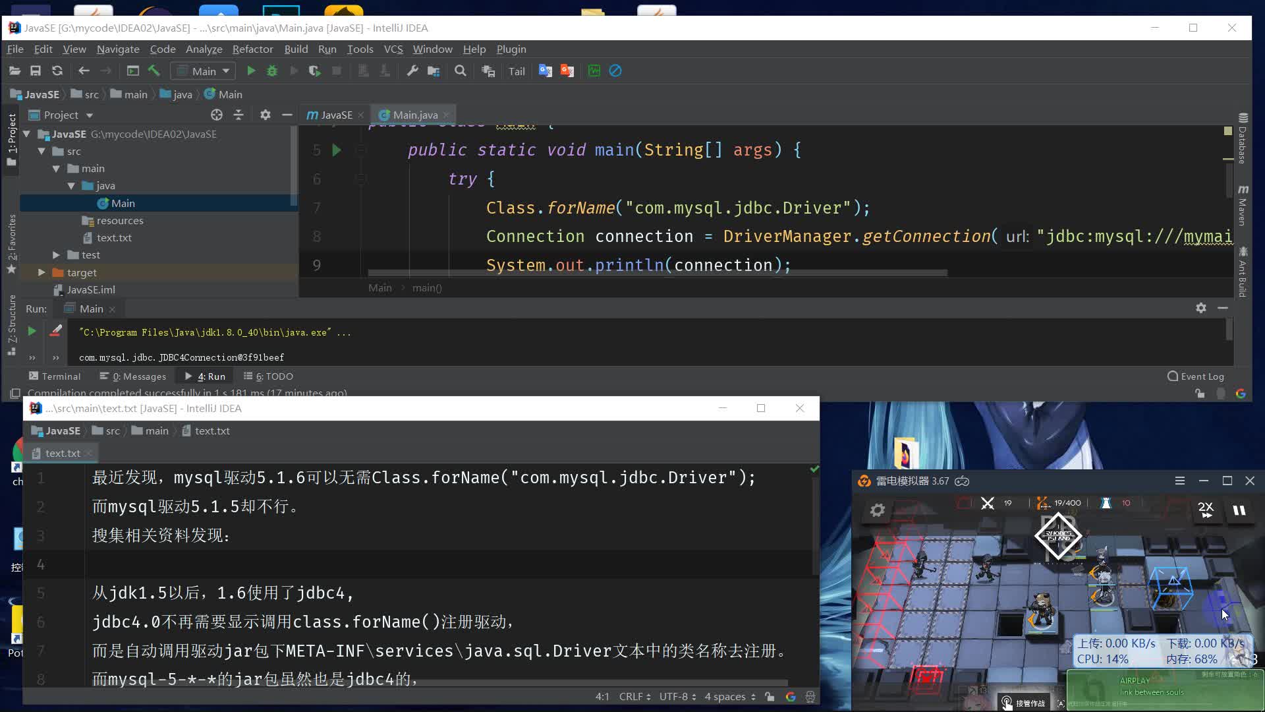Open the Event Log

pos(1196,376)
